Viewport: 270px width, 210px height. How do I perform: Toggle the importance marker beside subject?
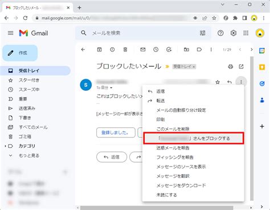(x=167, y=67)
